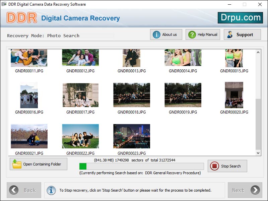Click the Back arrow circle icon

[x=13, y=190]
